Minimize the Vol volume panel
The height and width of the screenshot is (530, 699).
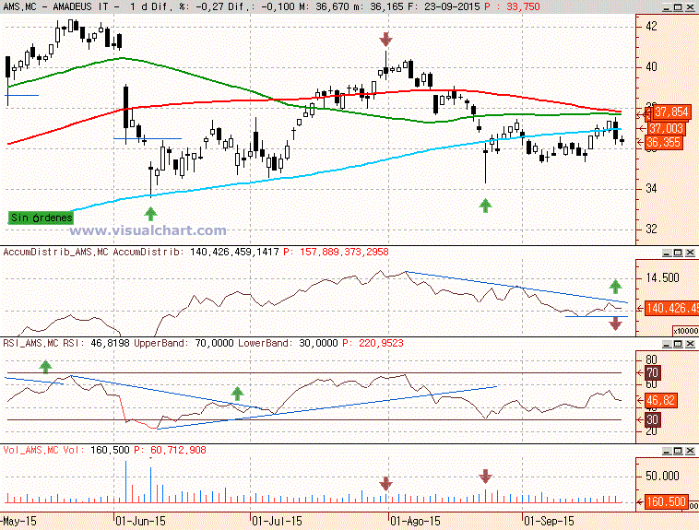tap(667, 451)
